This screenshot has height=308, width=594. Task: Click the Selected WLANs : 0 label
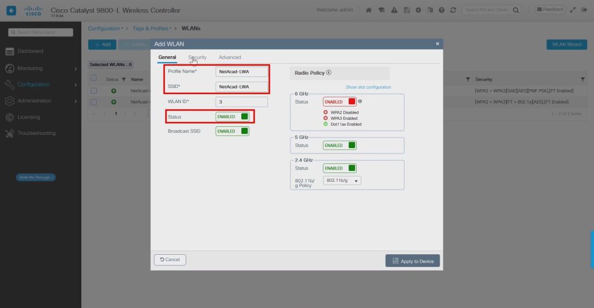(111, 65)
